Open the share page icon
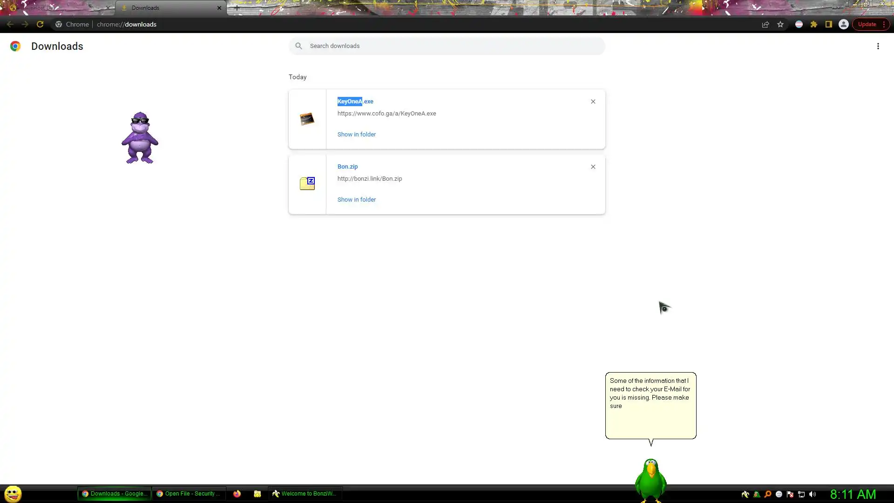 [765, 24]
